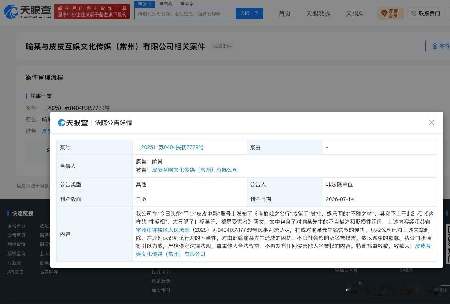Open the 致歉人 company link in 内容
This screenshot has height=304, width=450.
point(283,250)
